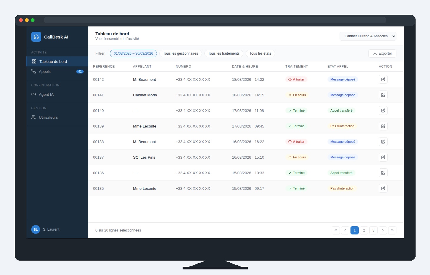Screen dimensions: 430x275
Task: Open Tous les états filter
Action: pos(260,53)
